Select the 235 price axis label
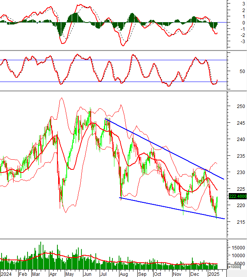The height and width of the screenshot is (277, 247). pos(241,156)
